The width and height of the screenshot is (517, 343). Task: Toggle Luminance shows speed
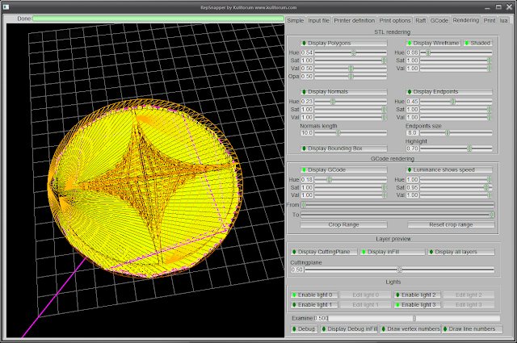point(449,169)
